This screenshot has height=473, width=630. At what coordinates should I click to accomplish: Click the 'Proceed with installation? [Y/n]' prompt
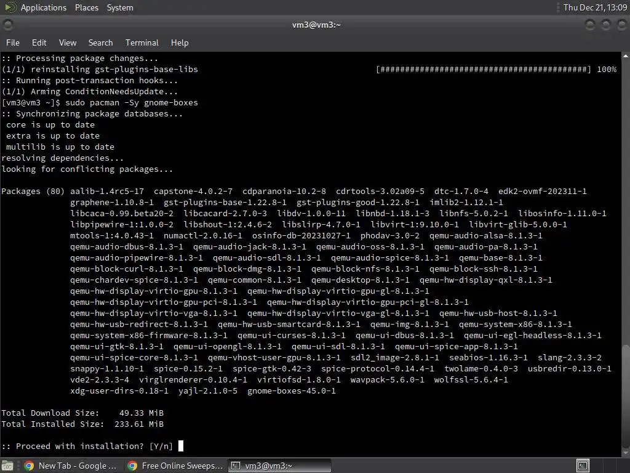point(87,446)
